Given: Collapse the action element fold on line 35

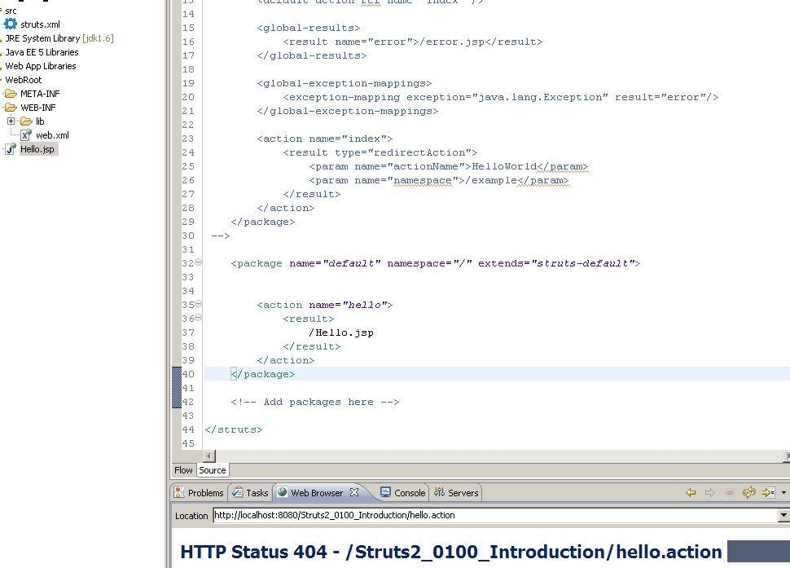Looking at the screenshot, I should click(x=199, y=304).
